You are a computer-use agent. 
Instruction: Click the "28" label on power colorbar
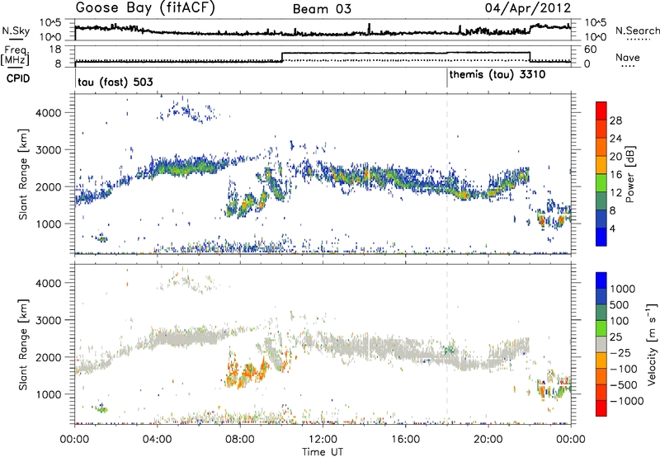tap(615, 120)
